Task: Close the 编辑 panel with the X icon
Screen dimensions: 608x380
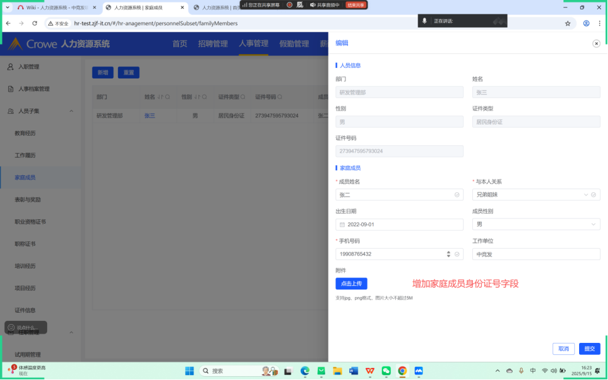Action: (x=596, y=43)
